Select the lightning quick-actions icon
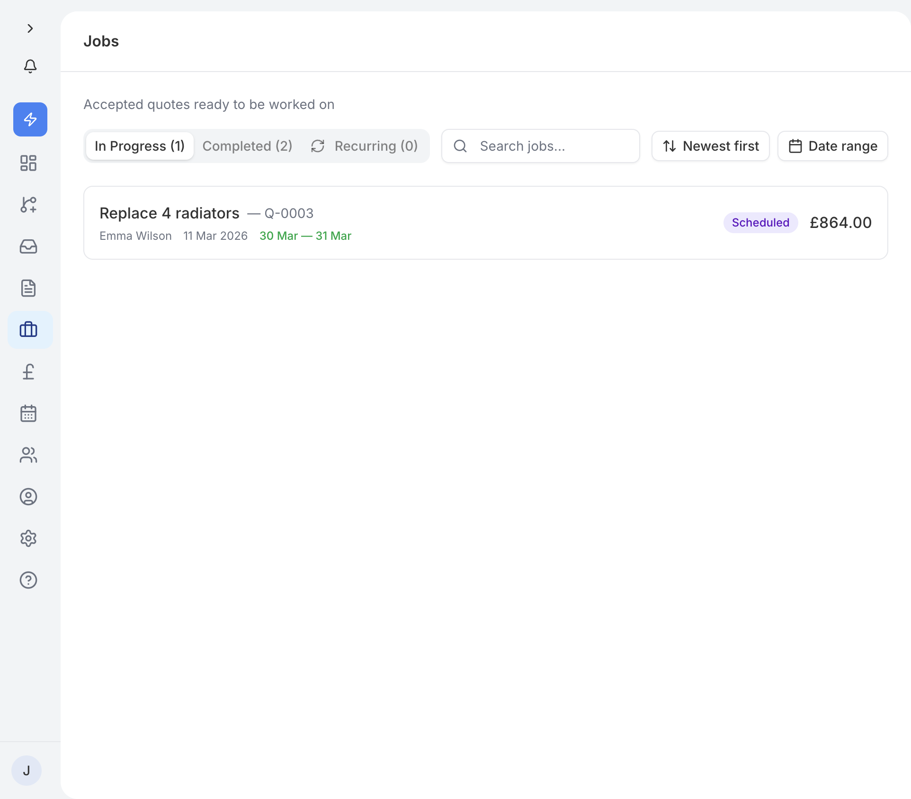 click(30, 119)
